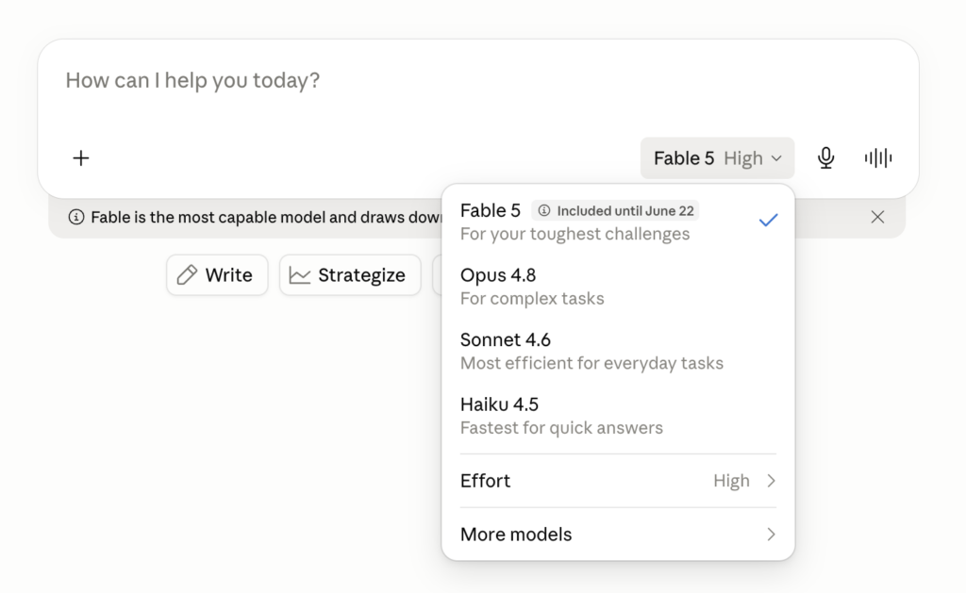Dismiss the Fable info banner
Screen dimensions: 966x593
[877, 217]
